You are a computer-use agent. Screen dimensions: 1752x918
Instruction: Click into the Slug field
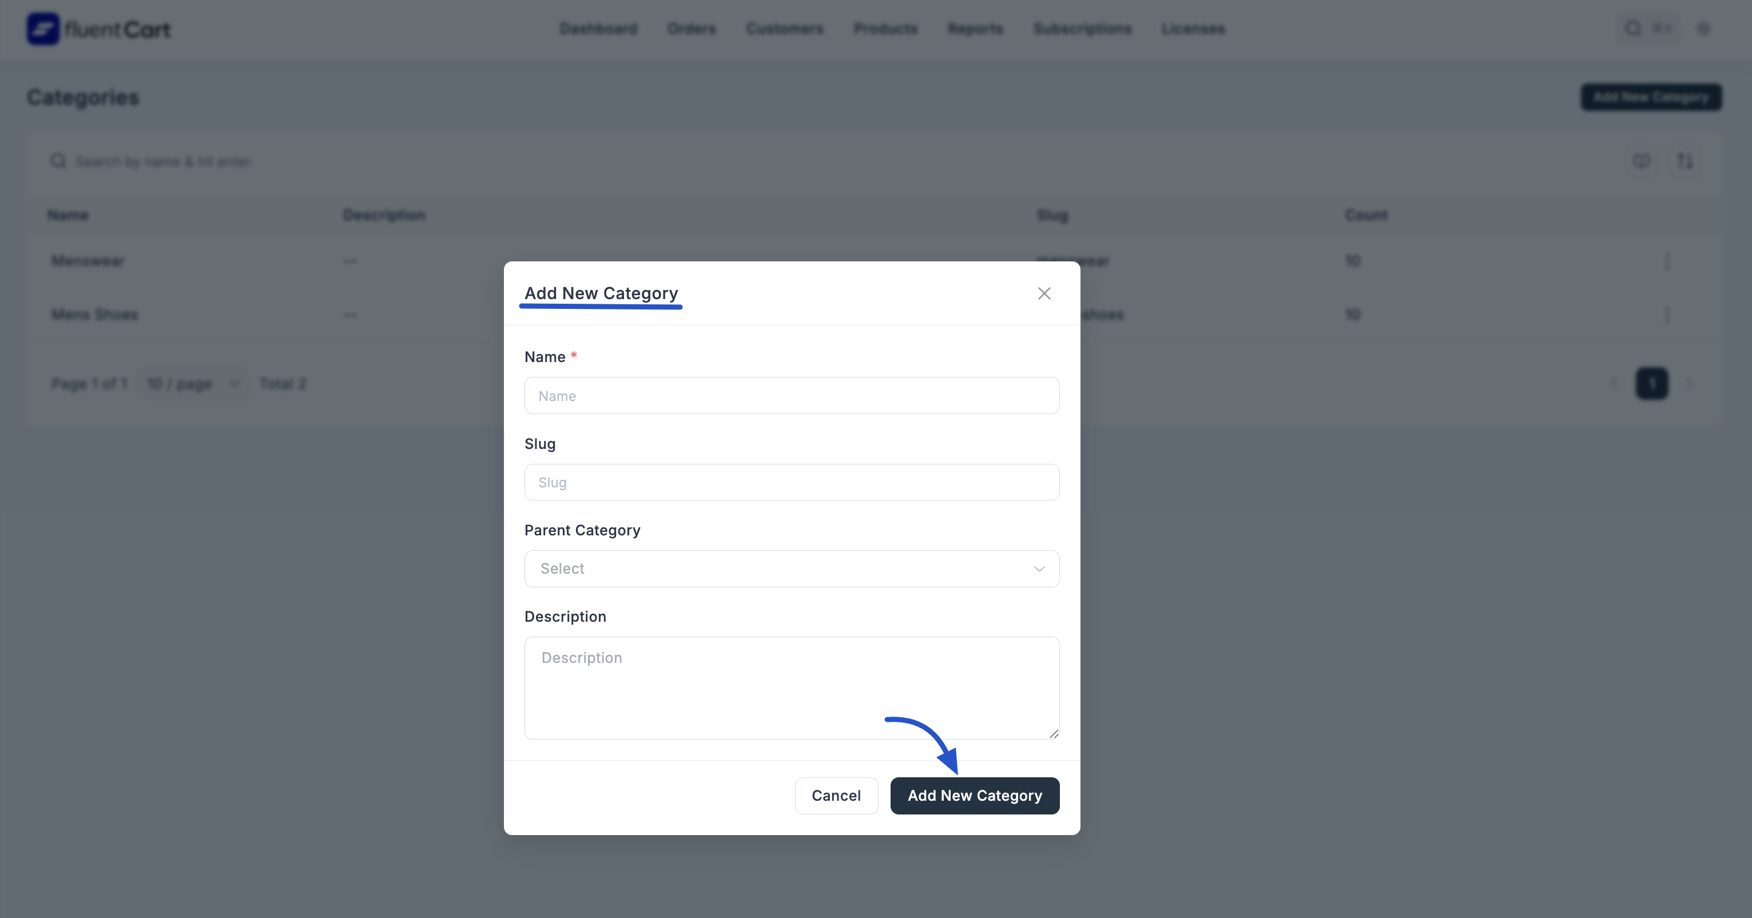click(x=791, y=482)
